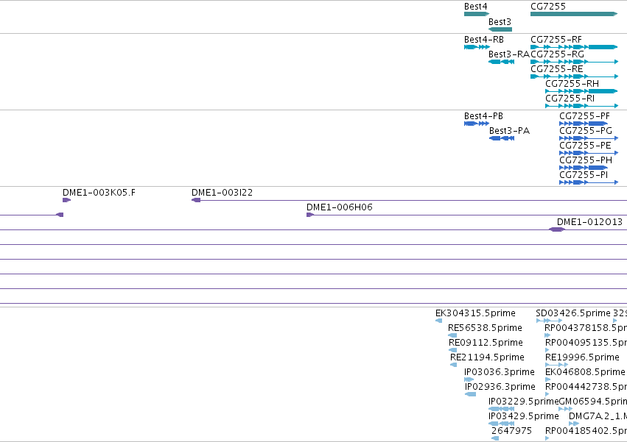Click DME1-006H06 clone start glyph
This screenshot has width=627, height=442.
click(x=310, y=215)
